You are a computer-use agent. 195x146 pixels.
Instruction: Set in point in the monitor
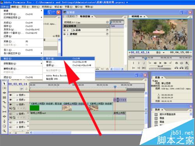133,63
